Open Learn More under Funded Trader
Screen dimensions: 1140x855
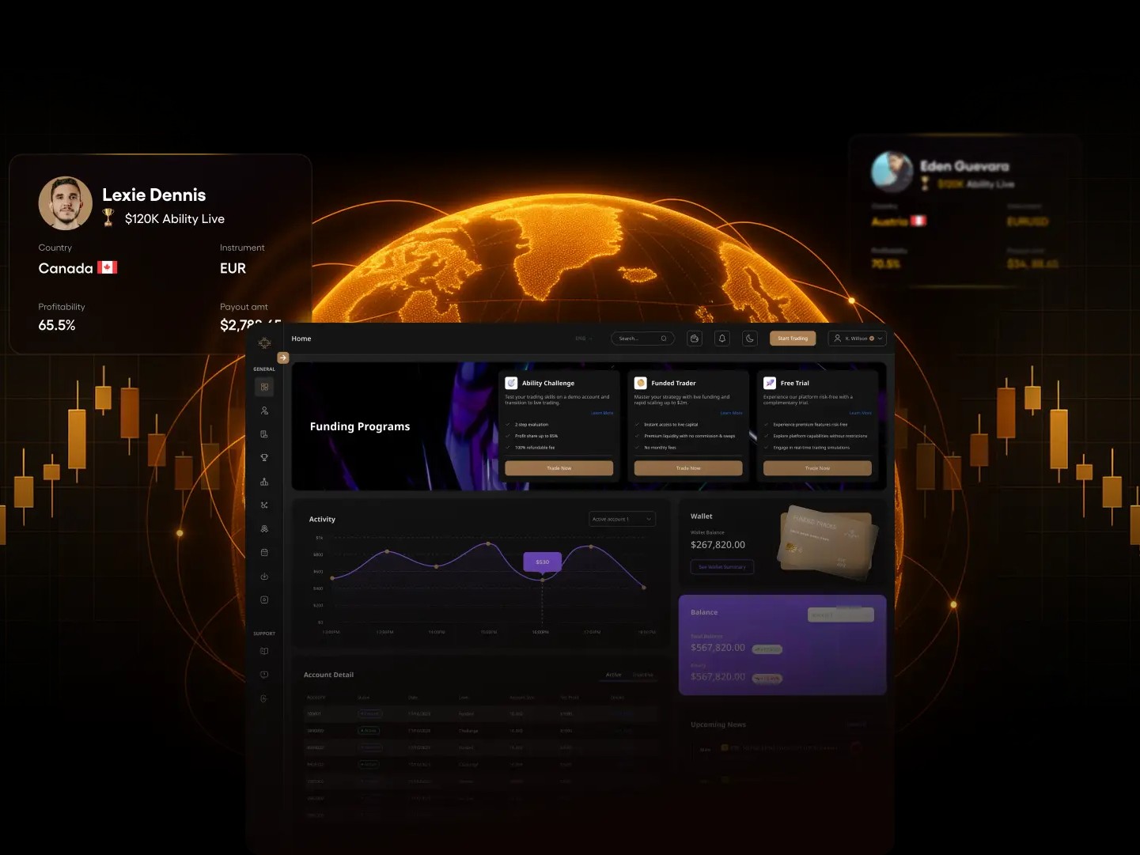(731, 412)
